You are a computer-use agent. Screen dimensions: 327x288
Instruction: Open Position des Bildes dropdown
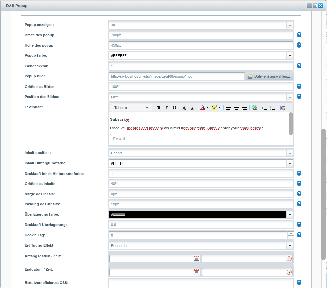[290, 97]
